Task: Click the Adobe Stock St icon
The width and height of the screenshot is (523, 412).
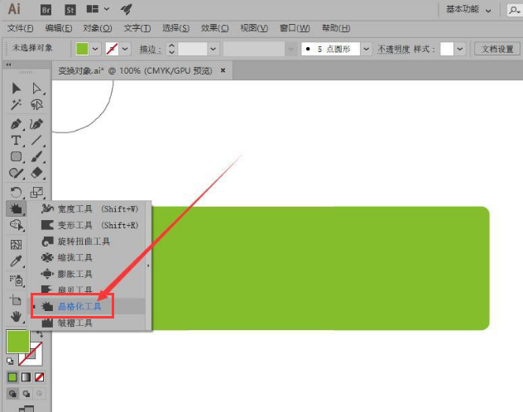Action: pyautogui.click(x=70, y=9)
